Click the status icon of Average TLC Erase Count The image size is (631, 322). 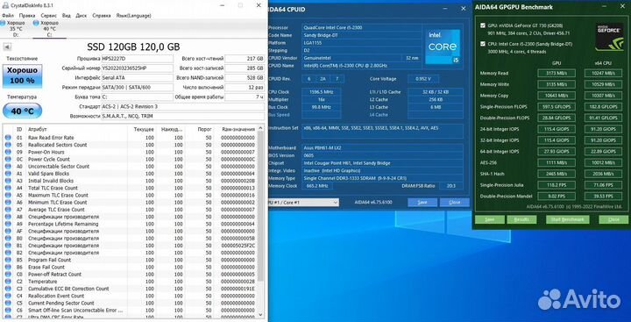point(8,210)
